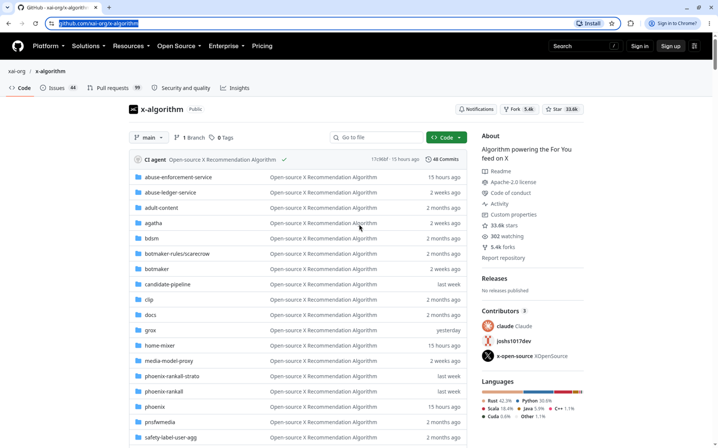Click the x-algorithm repository avatar
This screenshot has height=448, width=718.
pyautogui.click(x=134, y=109)
